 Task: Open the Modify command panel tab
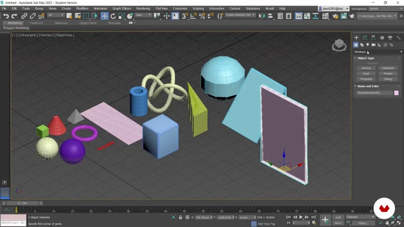(x=365, y=37)
